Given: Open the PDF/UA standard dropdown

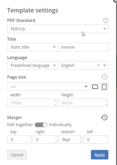Looking at the screenshot, I should point(58,29).
